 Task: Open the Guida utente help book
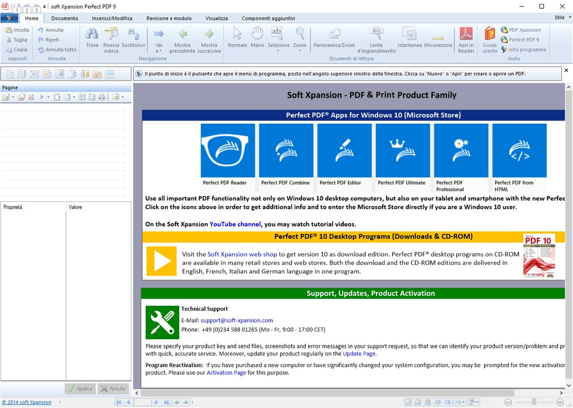click(x=490, y=40)
